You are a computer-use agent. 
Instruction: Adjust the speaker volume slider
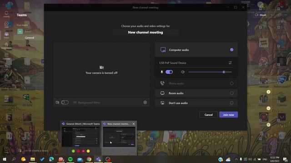tap(210, 72)
